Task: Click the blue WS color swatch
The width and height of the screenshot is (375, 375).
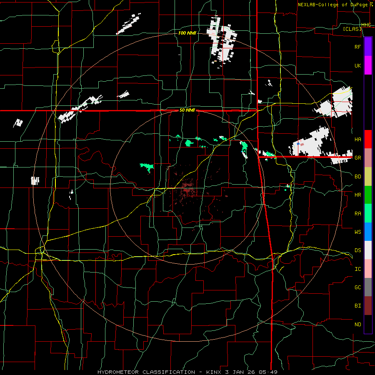Action: pyautogui.click(x=368, y=232)
